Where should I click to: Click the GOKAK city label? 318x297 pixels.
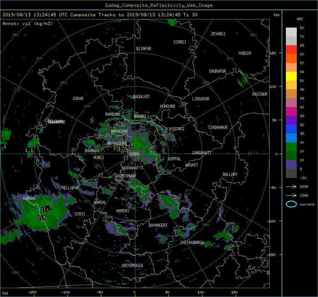click(78, 99)
